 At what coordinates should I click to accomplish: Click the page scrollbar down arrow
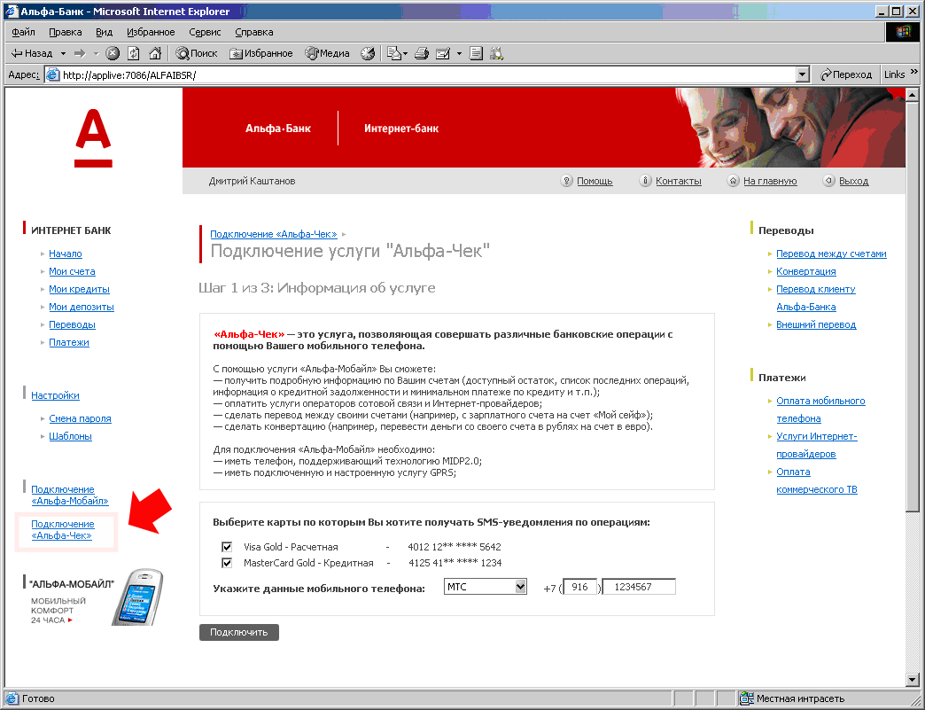click(x=912, y=679)
